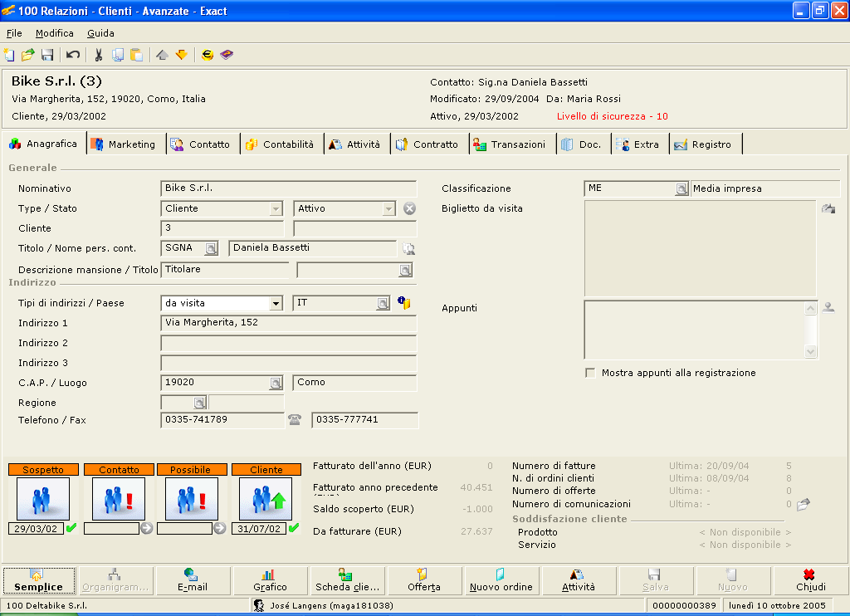Click the Semplice button
This screenshot has height=616, width=850.
[x=38, y=580]
